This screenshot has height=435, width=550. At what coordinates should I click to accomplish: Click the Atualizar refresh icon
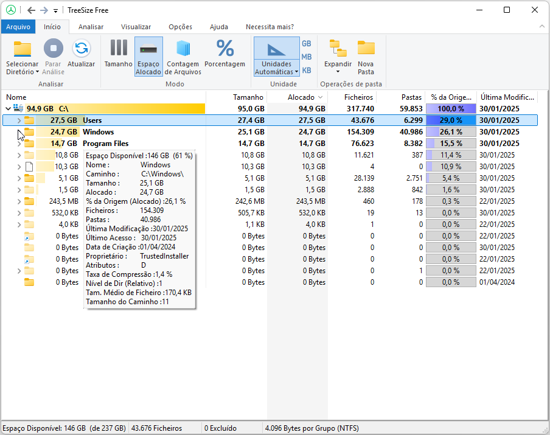pos(82,49)
